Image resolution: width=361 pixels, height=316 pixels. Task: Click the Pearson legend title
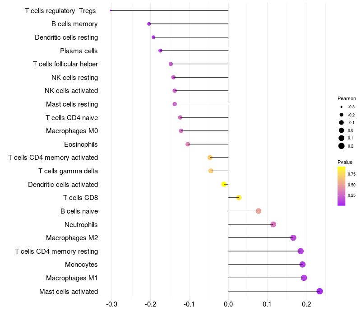click(347, 98)
